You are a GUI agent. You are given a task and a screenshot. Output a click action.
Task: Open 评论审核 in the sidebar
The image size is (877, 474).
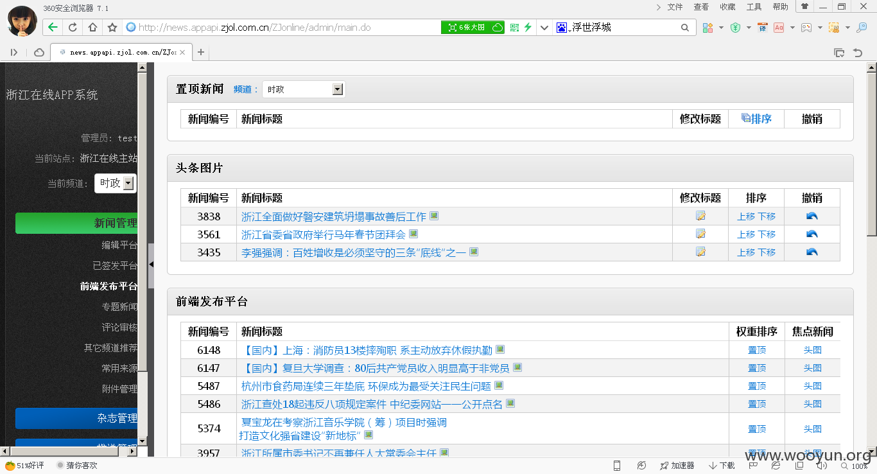click(x=119, y=327)
